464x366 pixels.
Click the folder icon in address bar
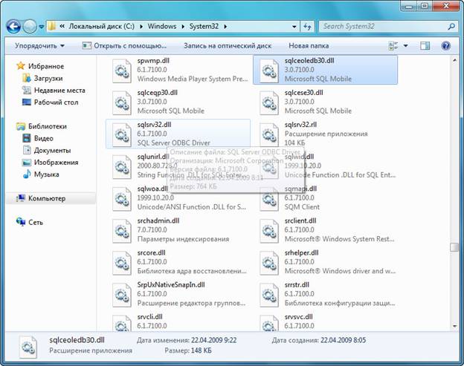point(52,26)
